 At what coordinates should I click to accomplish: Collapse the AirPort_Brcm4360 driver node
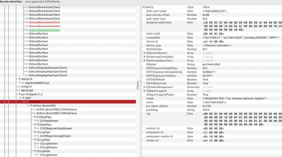tap(31, 106)
